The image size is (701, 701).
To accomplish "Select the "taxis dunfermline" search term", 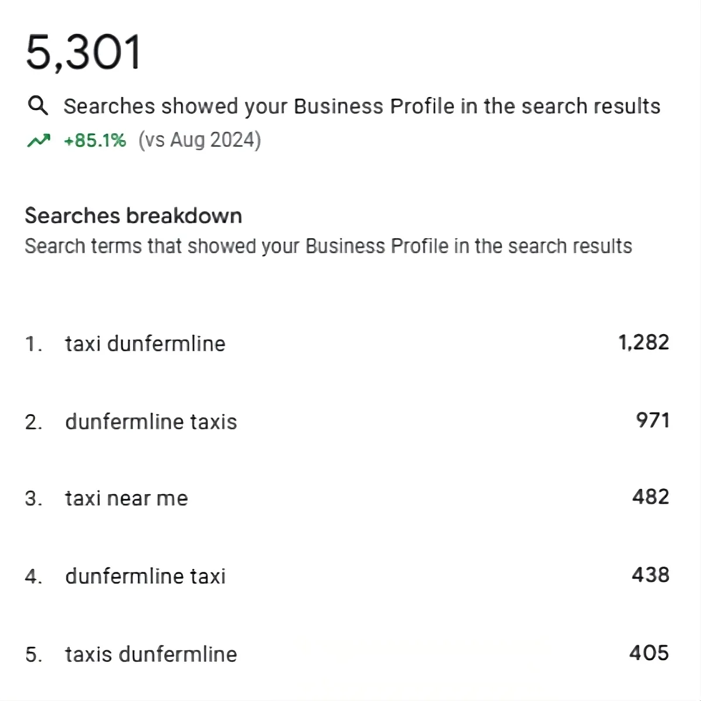I will 151,654.
